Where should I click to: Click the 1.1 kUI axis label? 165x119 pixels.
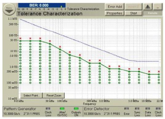[13, 19]
